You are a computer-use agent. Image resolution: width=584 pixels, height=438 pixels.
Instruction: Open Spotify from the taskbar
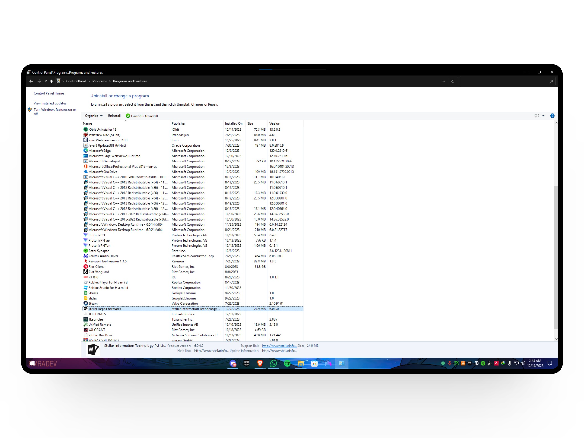(287, 363)
